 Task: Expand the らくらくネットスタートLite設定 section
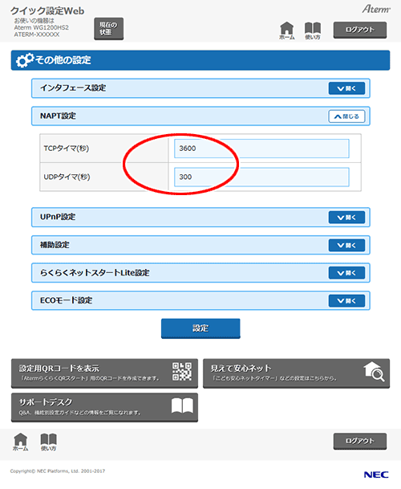pyautogui.click(x=346, y=273)
